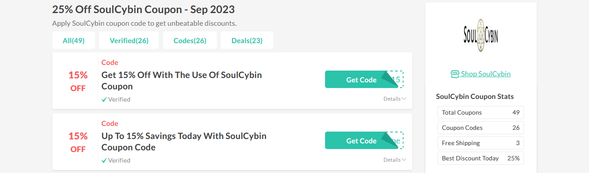589x173 pixels.
Task: Click the shop storefront icon beside Shop SoulCybin
Action: [x=455, y=74]
